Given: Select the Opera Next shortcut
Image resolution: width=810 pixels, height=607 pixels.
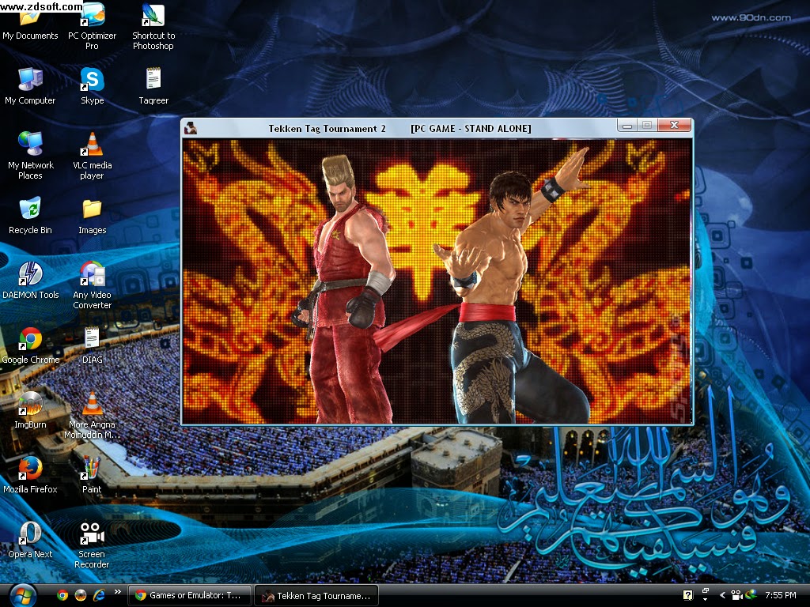Looking at the screenshot, I should click(30, 539).
